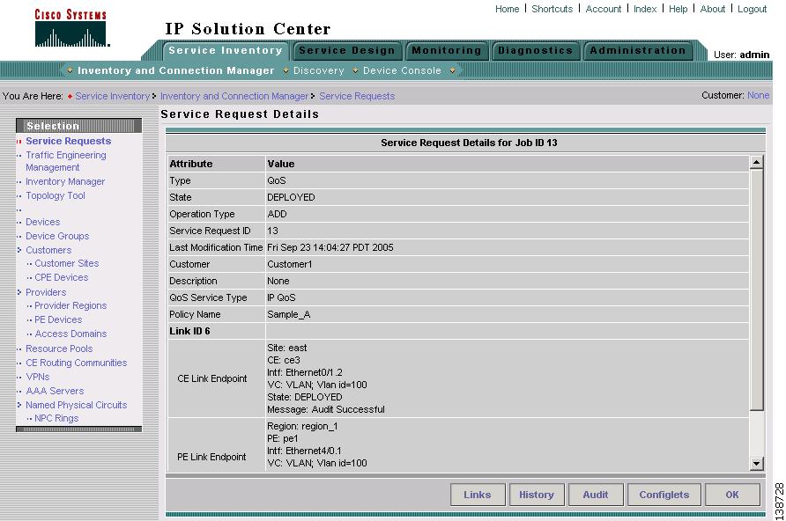Select the Last Modification Time value
This screenshot has width=786, height=521.
tap(507, 247)
